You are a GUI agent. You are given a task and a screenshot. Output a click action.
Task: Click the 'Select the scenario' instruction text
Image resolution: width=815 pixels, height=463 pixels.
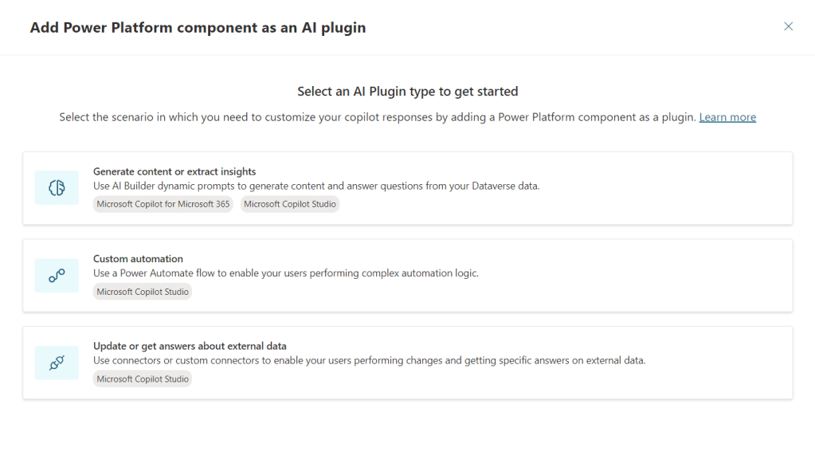coord(378,117)
